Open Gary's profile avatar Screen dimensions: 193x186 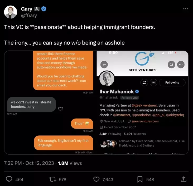11,12
